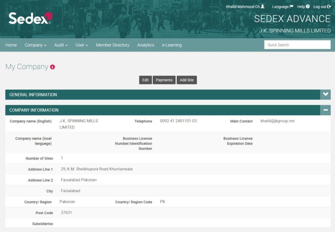Screen dimensions: 335x232
Task: Click the Company Information header bar
Action: pos(168,110)
